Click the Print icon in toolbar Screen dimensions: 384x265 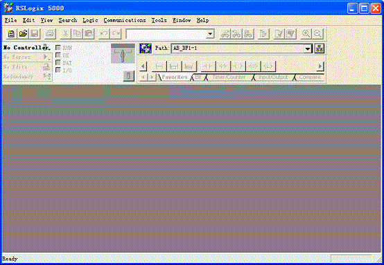coord(50,34)
